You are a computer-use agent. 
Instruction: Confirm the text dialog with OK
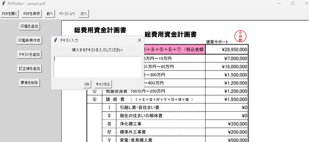click(87, 84)
